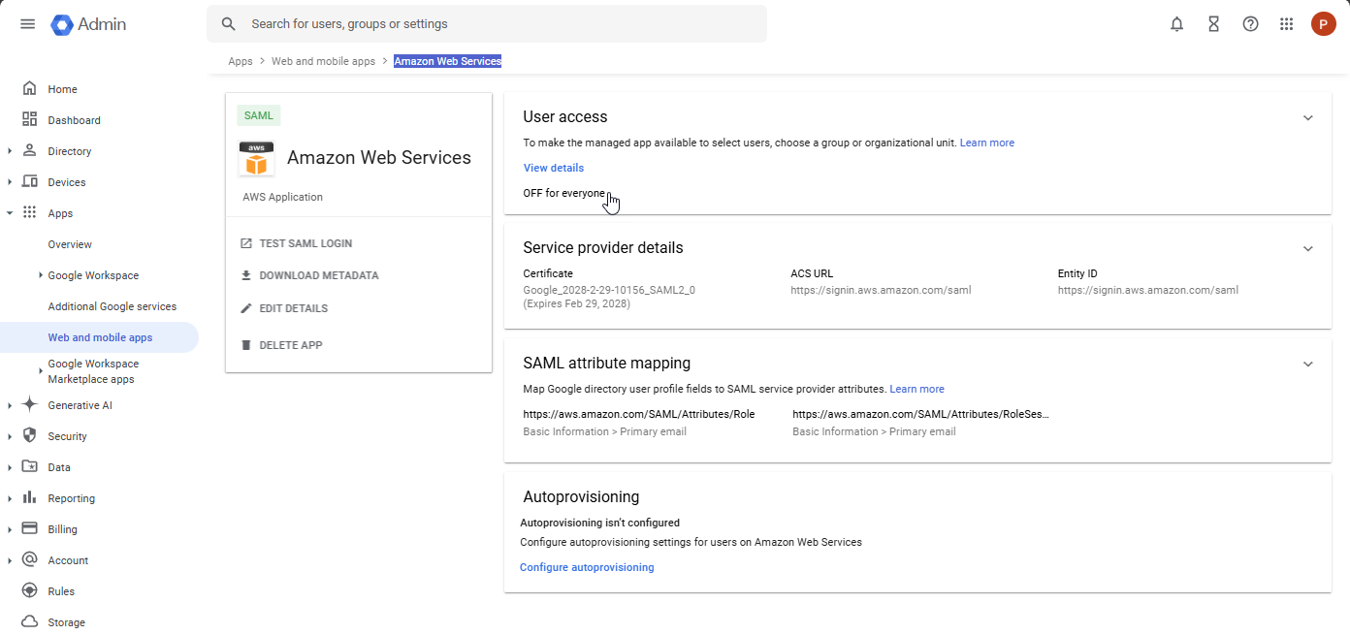
Task: Click the Google Admin logo
Action: (x=89, y=24)
